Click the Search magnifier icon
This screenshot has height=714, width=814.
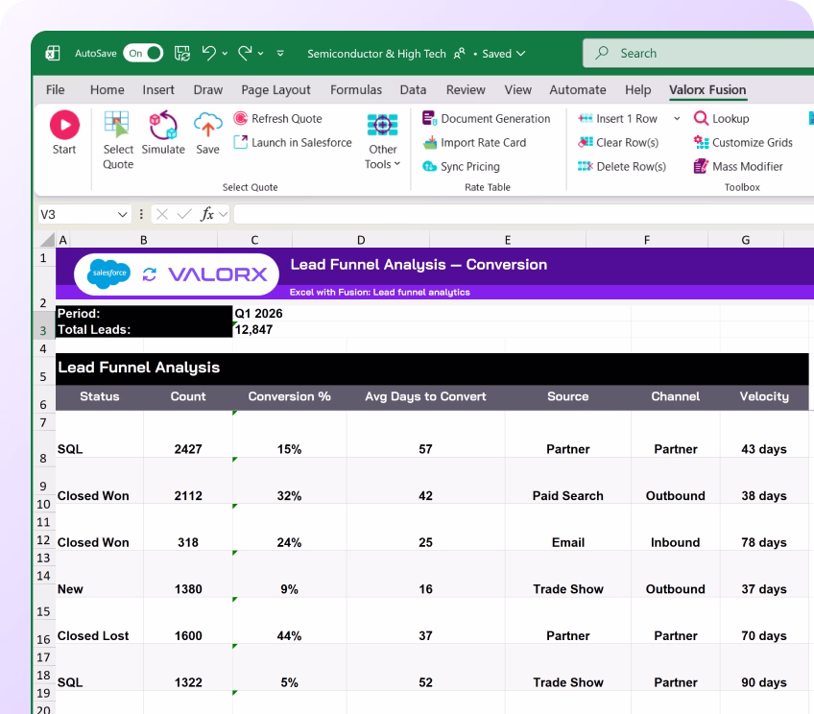(602, 53)
